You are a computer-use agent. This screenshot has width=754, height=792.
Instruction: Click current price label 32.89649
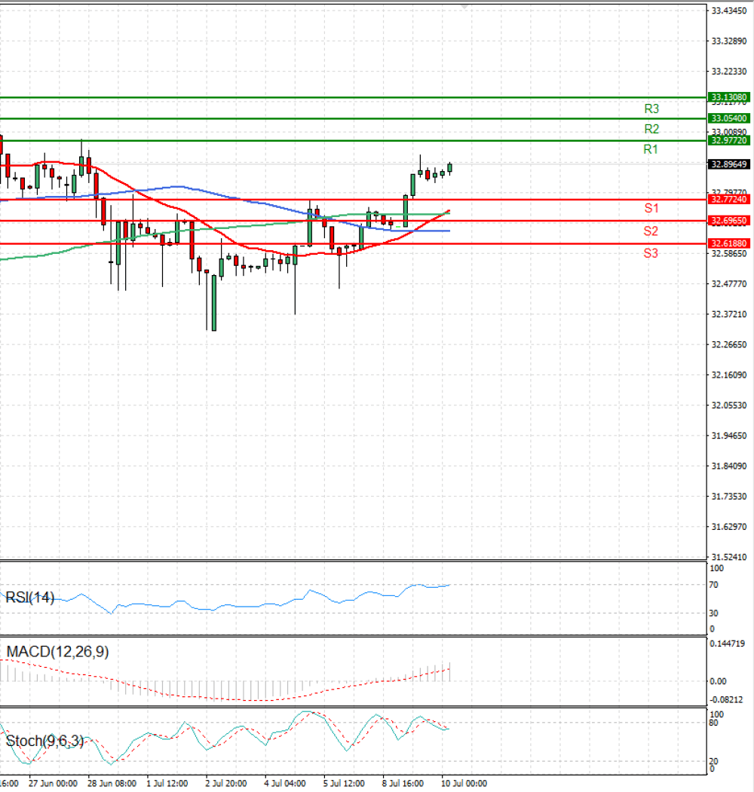728,164
